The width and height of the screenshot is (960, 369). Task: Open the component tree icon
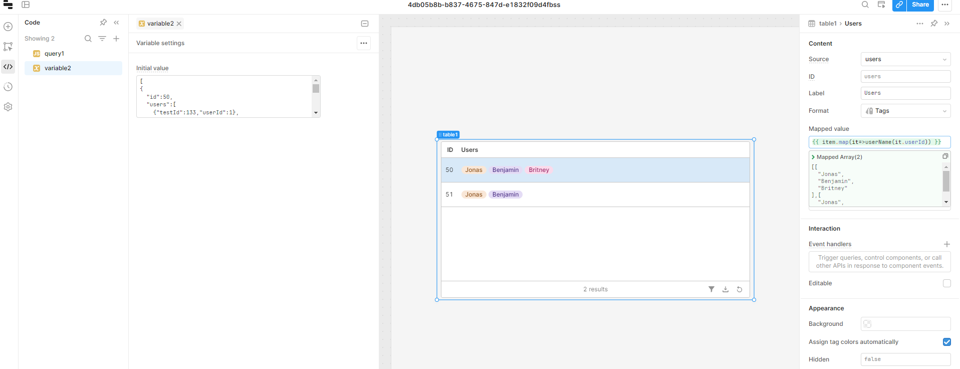[x=8, y=47]
